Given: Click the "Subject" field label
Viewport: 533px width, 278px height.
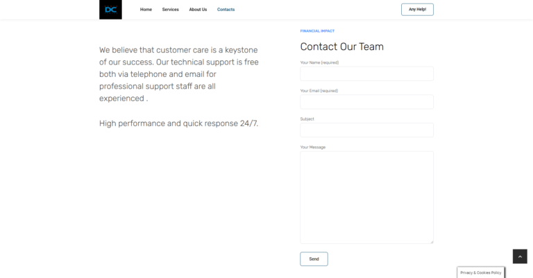Looking at the screenshot, I should click(x=307, y=119).
